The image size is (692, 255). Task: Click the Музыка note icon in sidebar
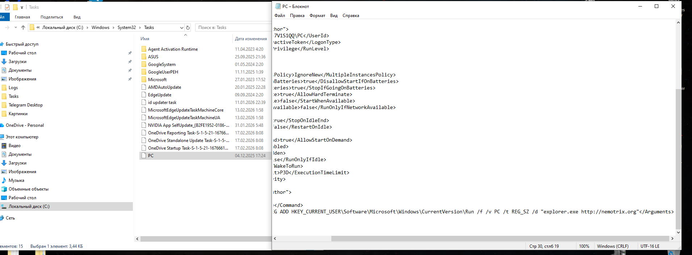tap(4, 180)
